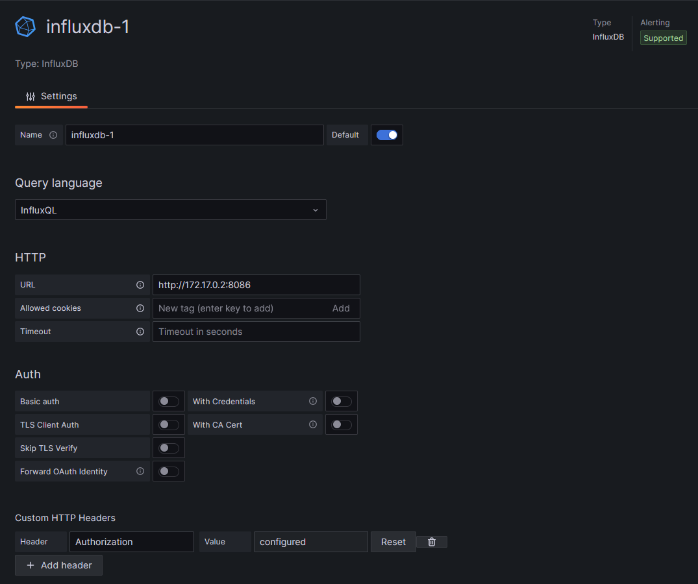Reset the Authorization header value
This screenshot has height=584, width=698.
(x=393, y=542)
